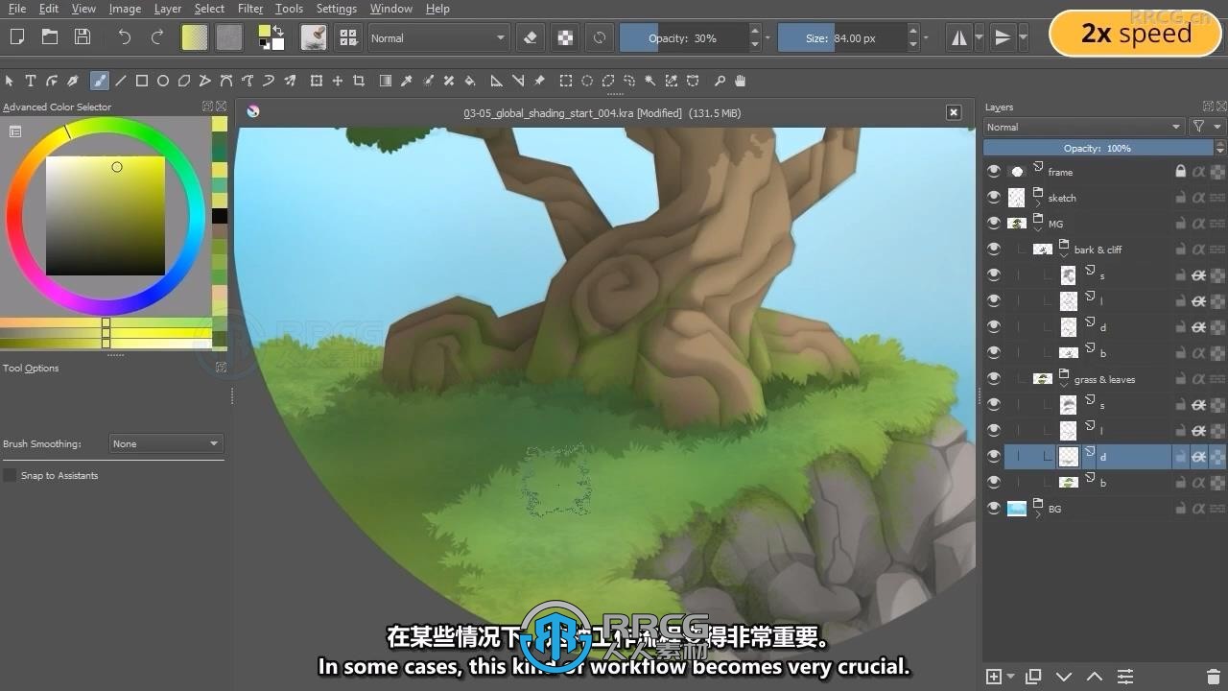Select the Transform tool

(317, 81)
